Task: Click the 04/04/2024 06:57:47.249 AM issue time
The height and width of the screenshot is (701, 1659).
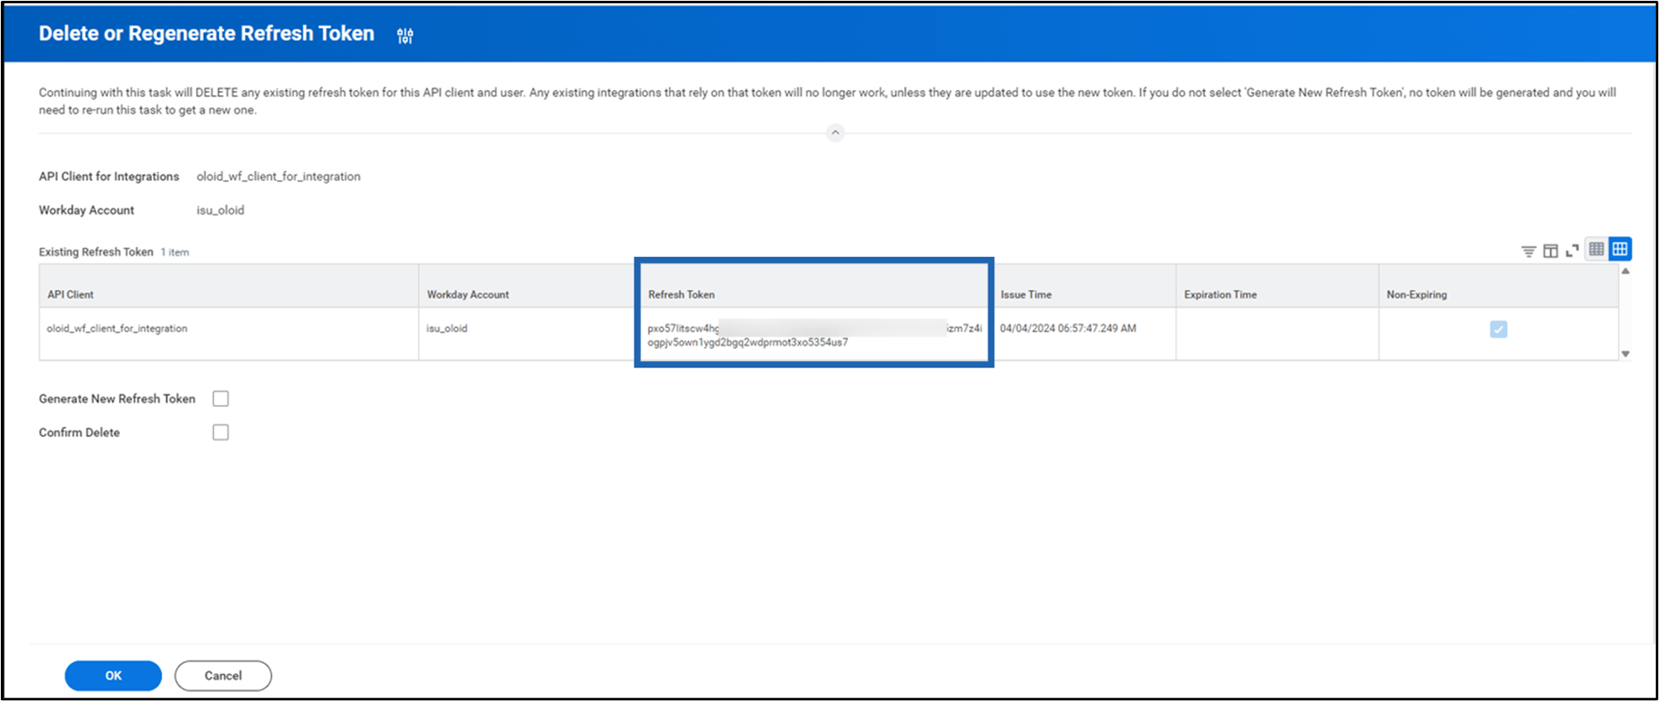Action: coord(1068,329)
